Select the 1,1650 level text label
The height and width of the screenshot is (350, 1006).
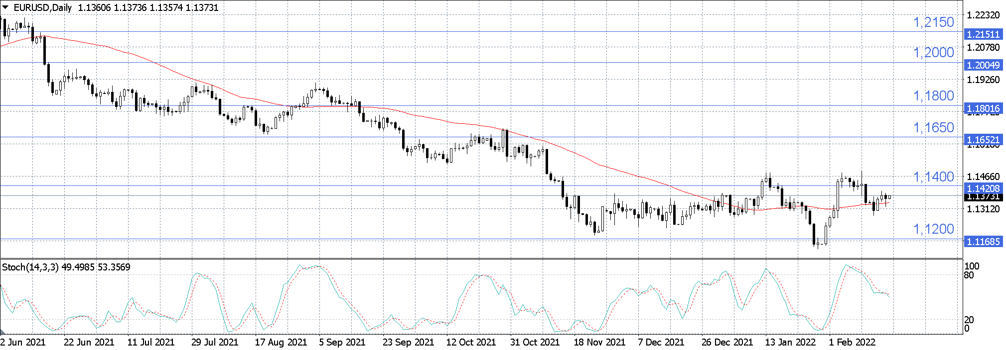click(x=933, y=128)
